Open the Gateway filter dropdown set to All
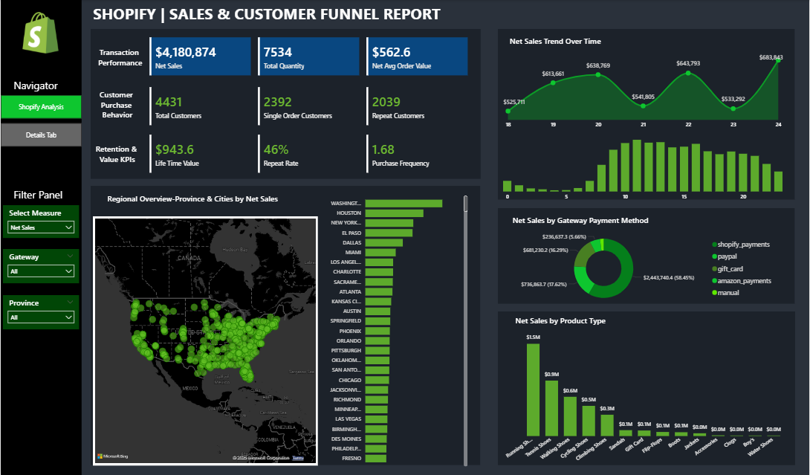Screen dimensions: 810x475 (x=42, y=271)
